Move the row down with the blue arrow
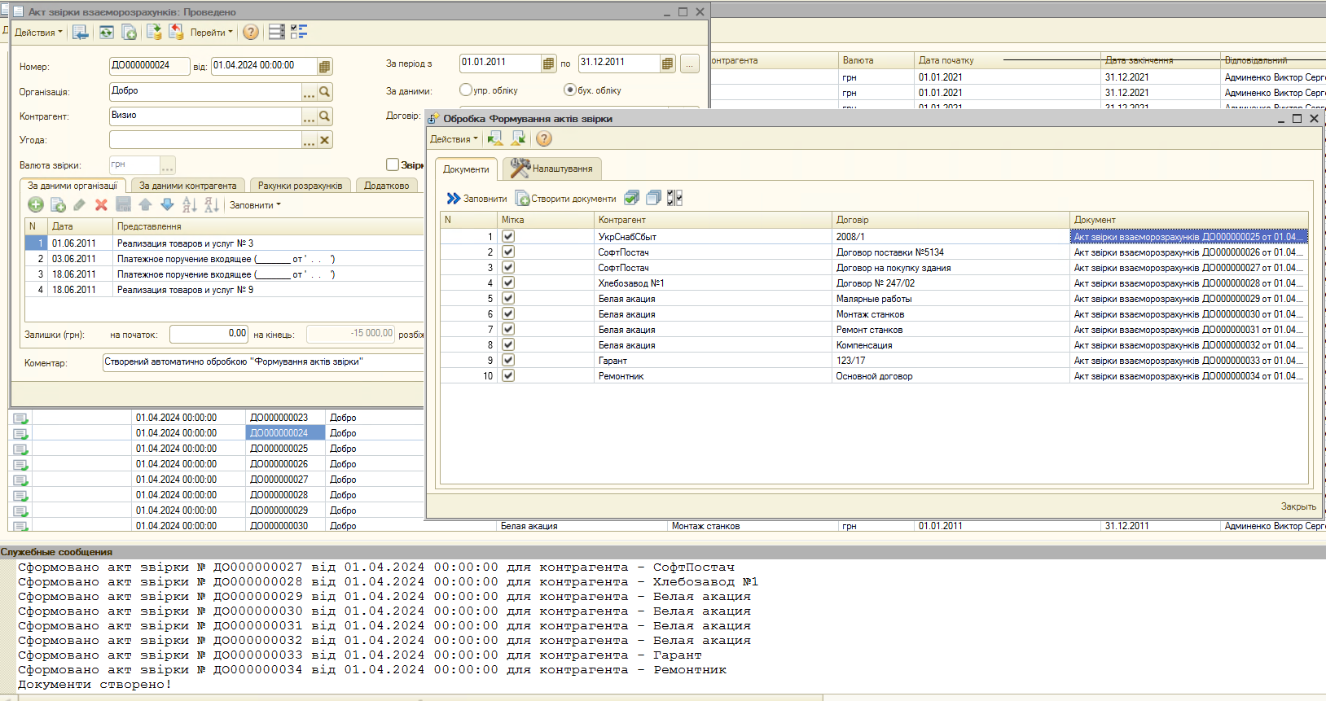The height and width of the screenshot is (701, 1326). [167, 205]
